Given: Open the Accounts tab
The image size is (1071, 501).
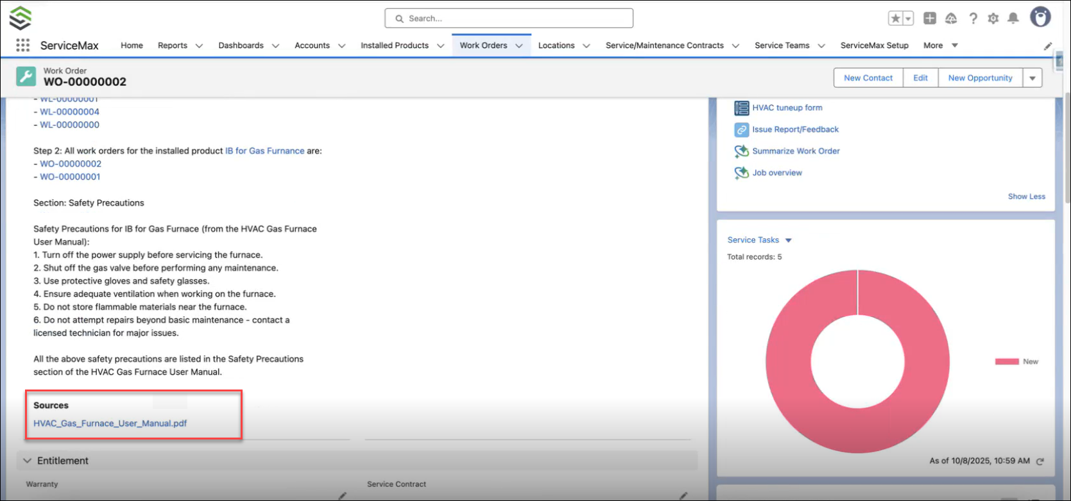Looking at the screenshot, I should pos(313,45).
